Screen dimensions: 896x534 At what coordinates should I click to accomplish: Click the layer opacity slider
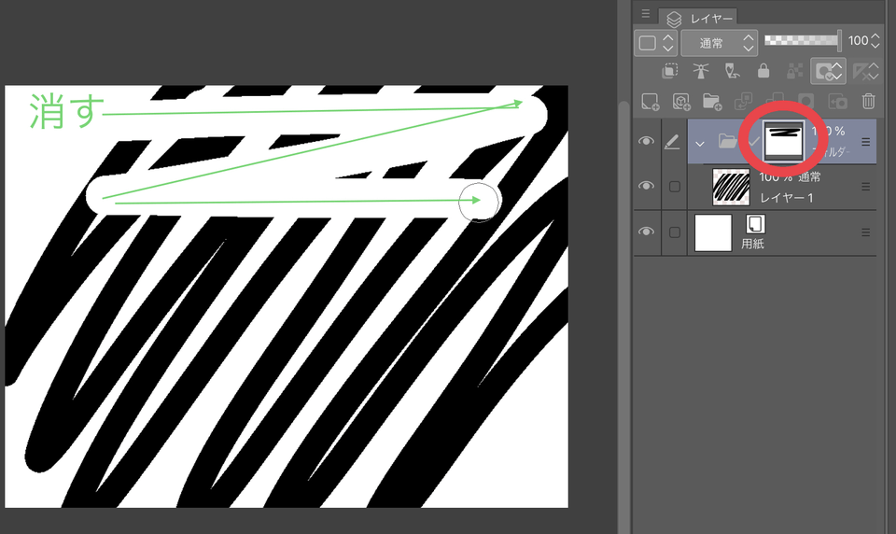pos(803,40)
